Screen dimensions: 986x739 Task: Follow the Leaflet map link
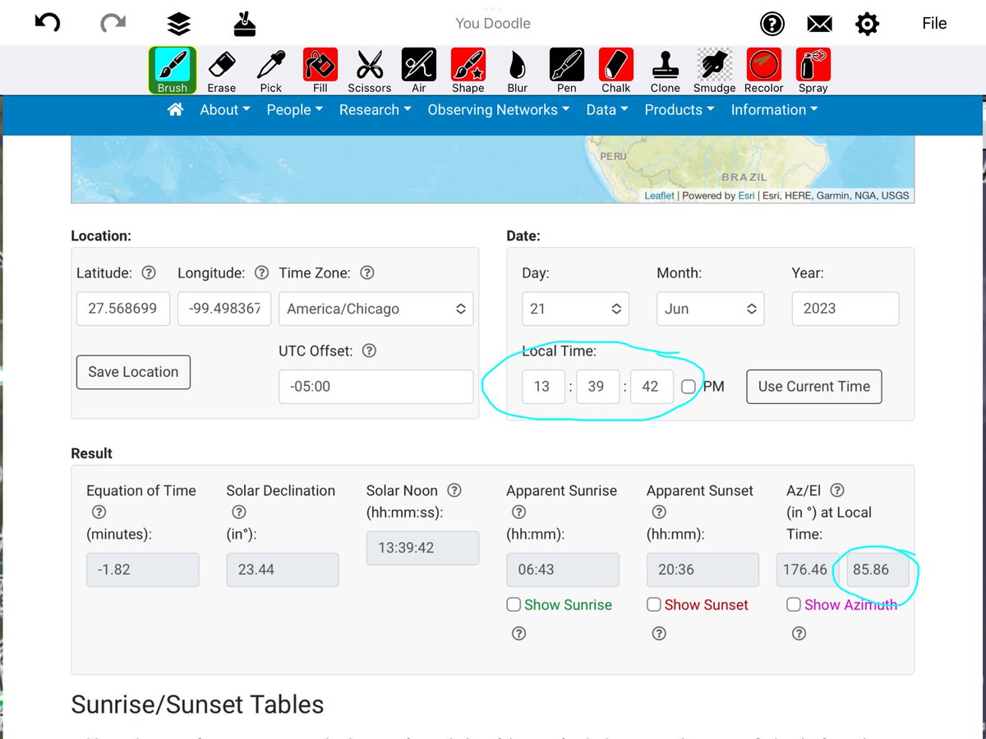pos(659,195)
